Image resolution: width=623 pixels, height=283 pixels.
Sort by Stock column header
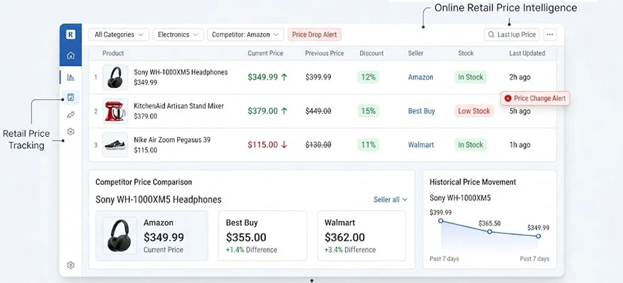(466, 53)
